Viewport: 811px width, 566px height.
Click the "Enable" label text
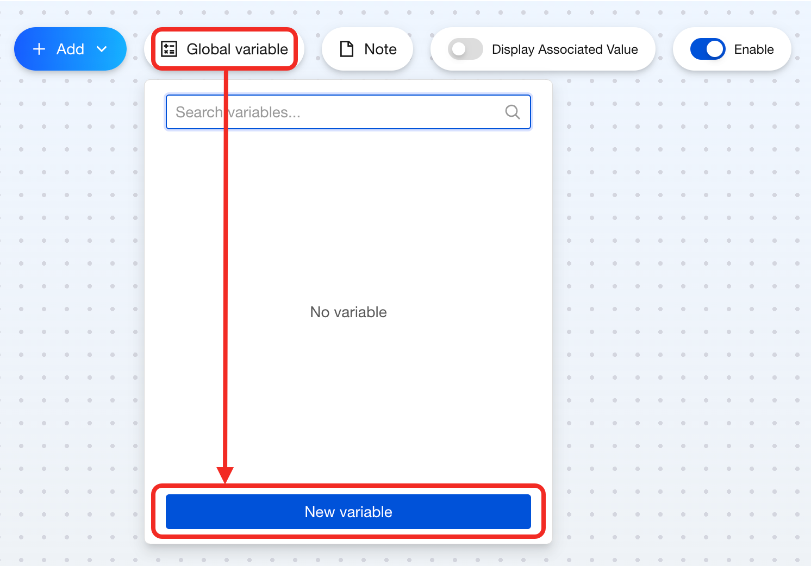tap(753, 49)
